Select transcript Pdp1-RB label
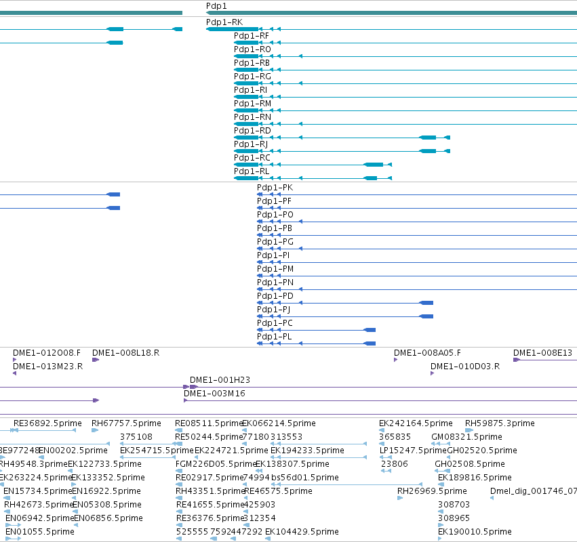The height and width of the screenshot is (542, 577). point(252,63)
